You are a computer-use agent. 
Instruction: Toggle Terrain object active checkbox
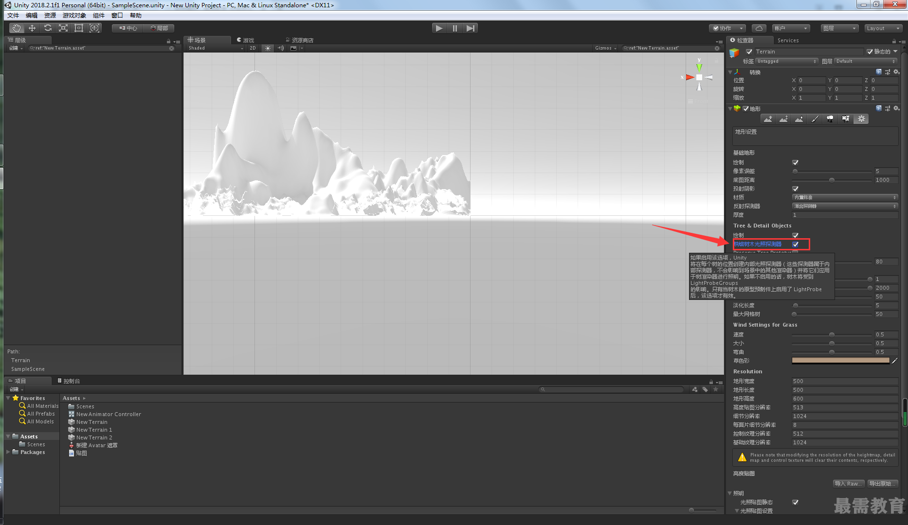point(749,52)
